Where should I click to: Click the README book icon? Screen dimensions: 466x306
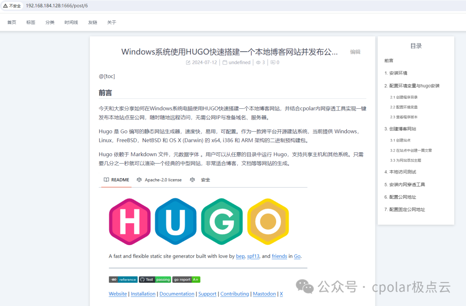pos(106,180)
